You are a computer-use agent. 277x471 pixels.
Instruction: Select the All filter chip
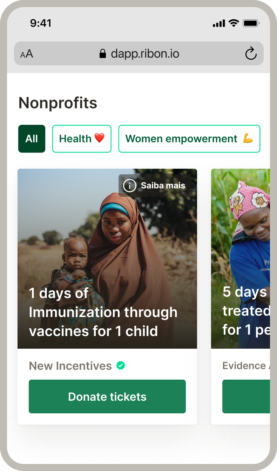point(32,138)
